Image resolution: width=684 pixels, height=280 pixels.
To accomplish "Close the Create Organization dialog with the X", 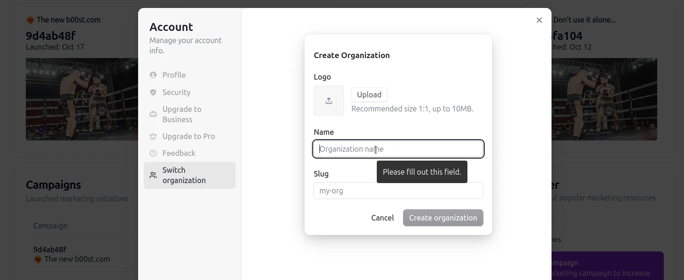I will 539,20.
